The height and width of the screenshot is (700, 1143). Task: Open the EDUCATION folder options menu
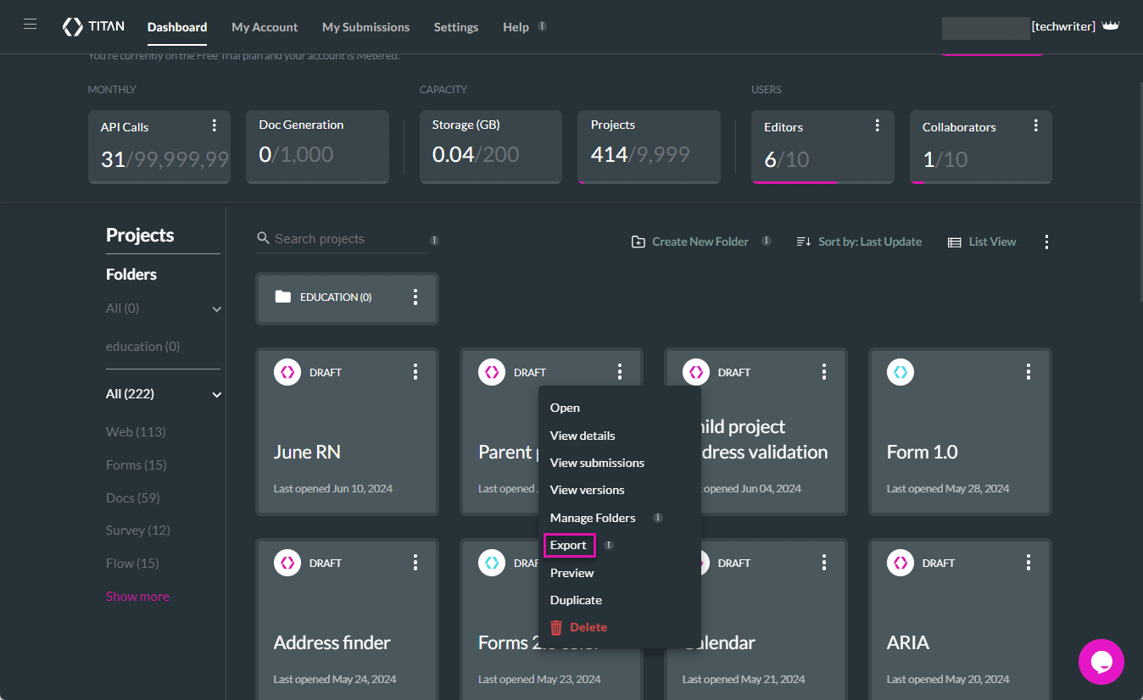tap(415, 297)
